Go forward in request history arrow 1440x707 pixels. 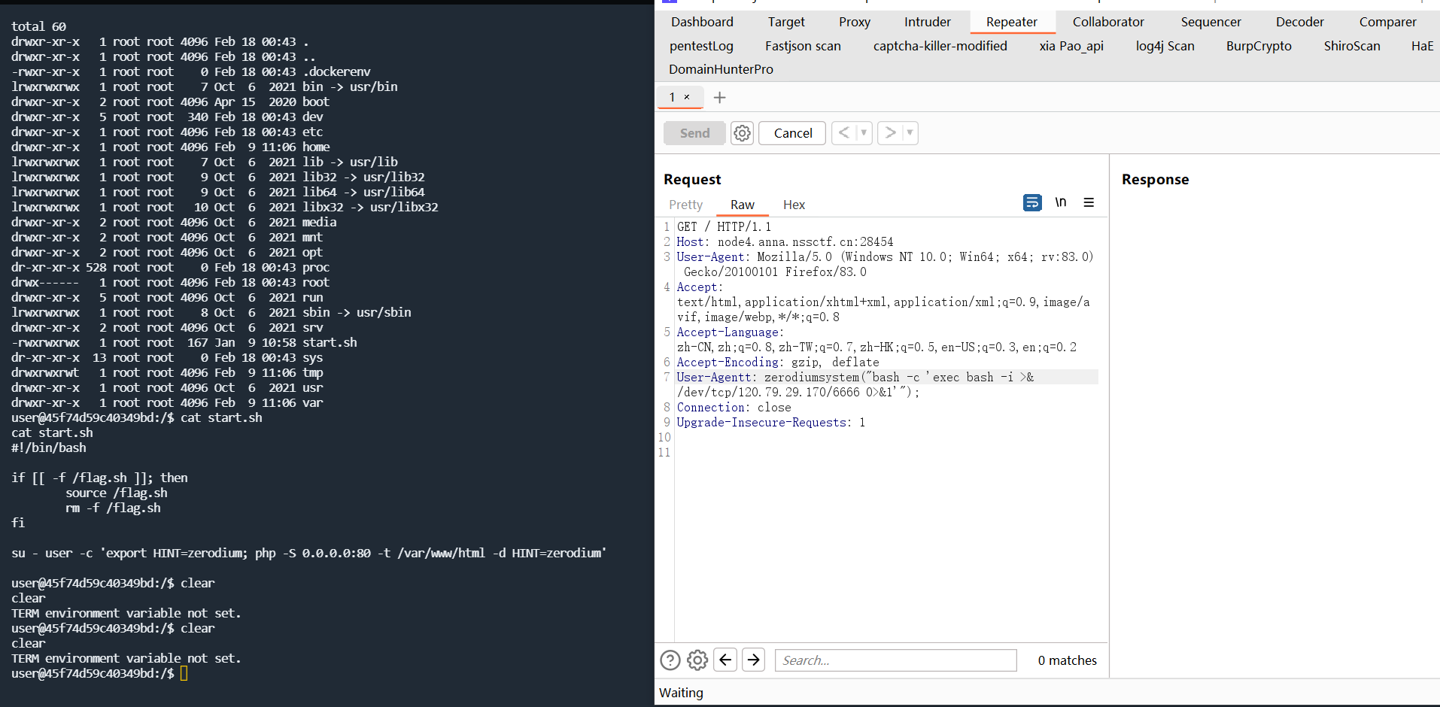coord(891,133)
